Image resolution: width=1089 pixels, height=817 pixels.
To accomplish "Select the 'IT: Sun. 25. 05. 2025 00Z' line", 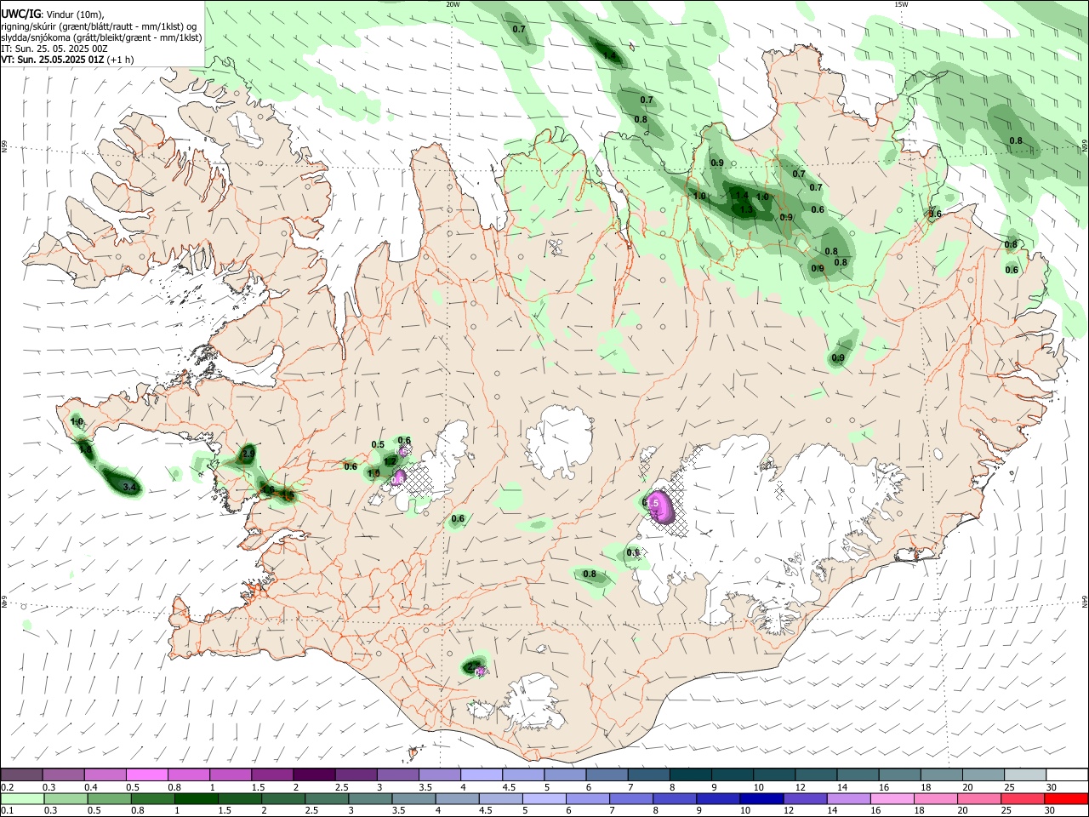I will tap(54, 49).
